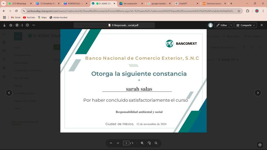The height and width of the screenshot is (150, 267).
Task: Open the user profile avatar
Action: pyautogui.click(x=211, y=25)
